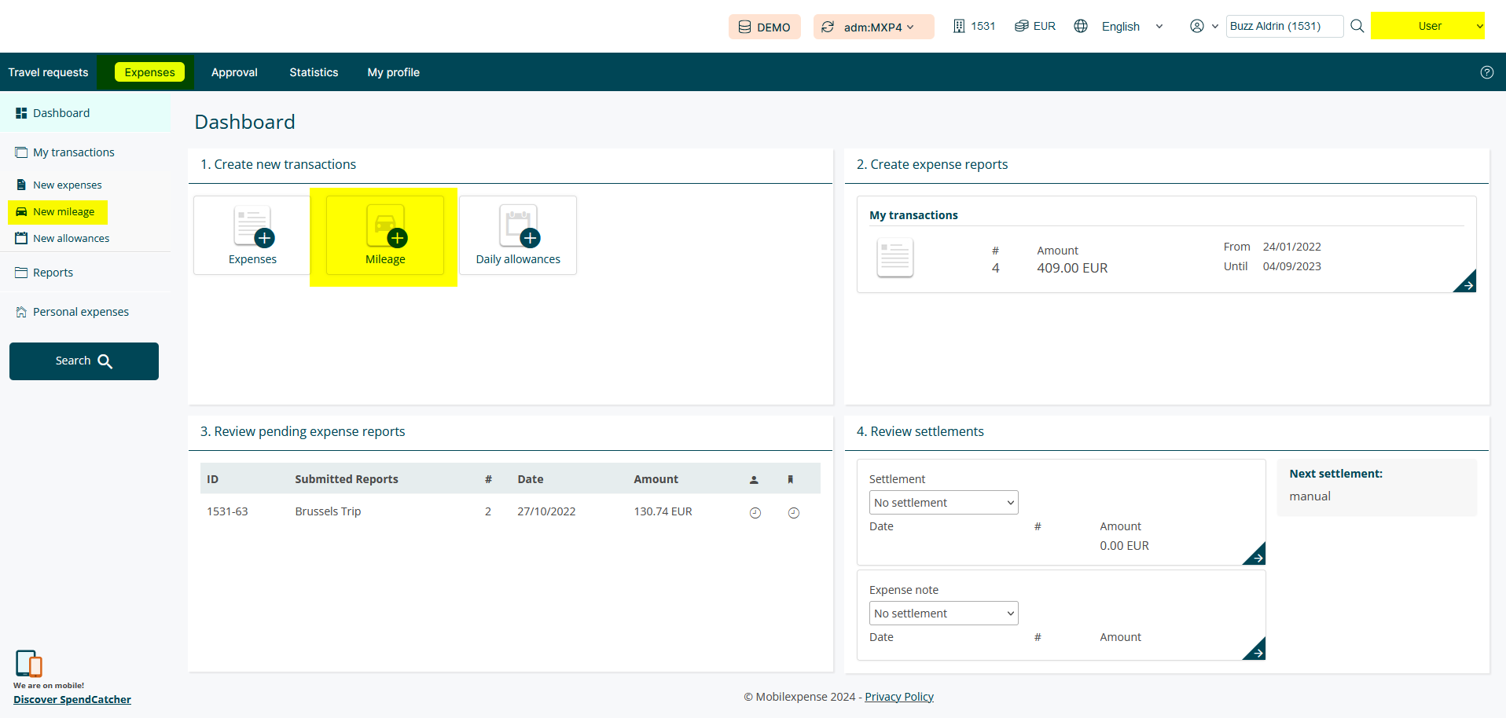1506x718 pixels.
Task: Expand the Settlement 'No settlement' dropdown
Action: [x=943, y=503]
